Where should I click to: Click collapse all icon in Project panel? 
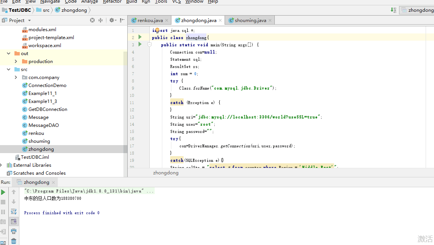pyautogui.click(x=100, y=20)
